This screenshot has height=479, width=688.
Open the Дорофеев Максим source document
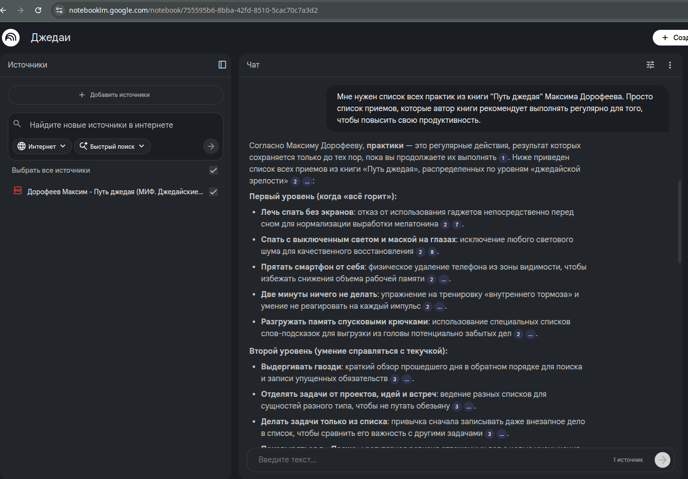[x=115, y=192]
